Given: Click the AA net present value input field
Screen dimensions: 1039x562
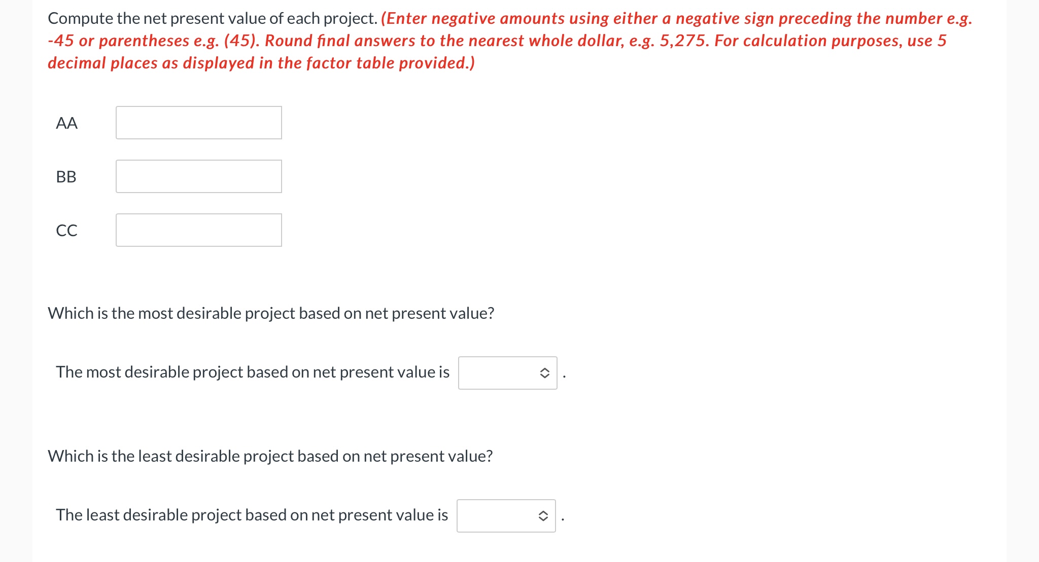Looking at the screenshot, I should pos(199,122).
